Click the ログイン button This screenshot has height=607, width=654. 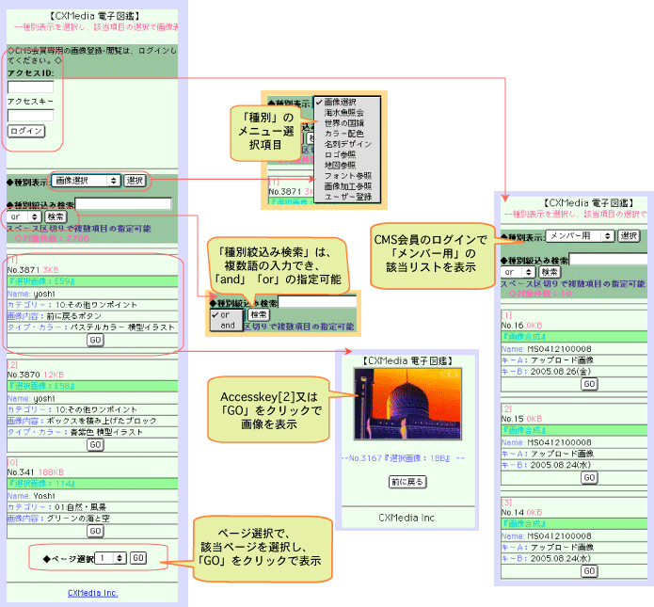coord(26,131)
